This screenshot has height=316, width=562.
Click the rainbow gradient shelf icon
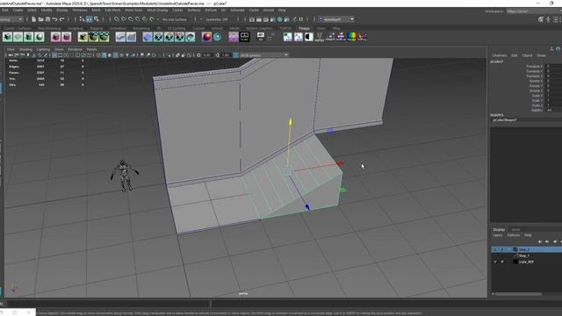[x=351, y=37]
